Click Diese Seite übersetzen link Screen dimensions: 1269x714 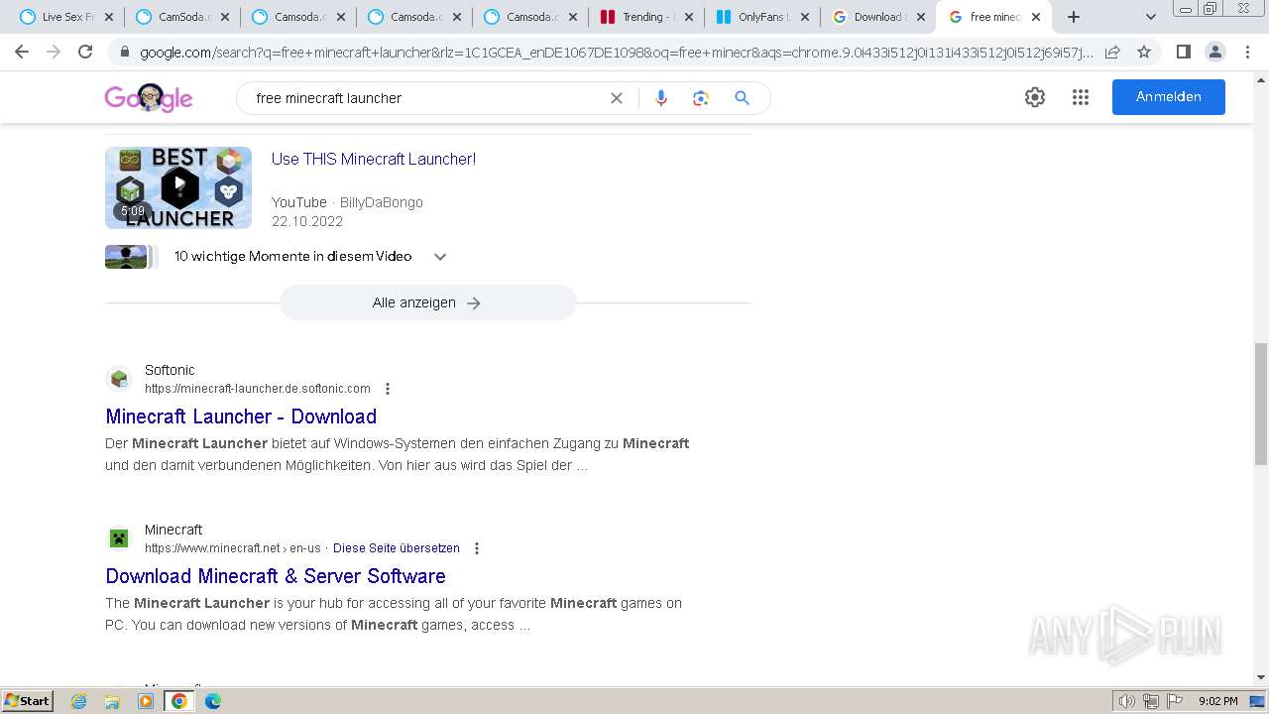pyautogui.click(x=397, y=548)
